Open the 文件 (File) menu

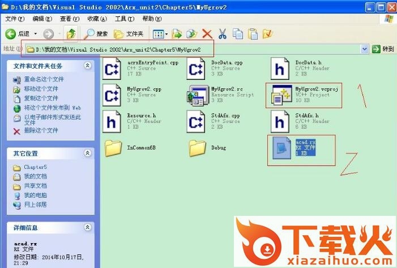pos(11,19)
